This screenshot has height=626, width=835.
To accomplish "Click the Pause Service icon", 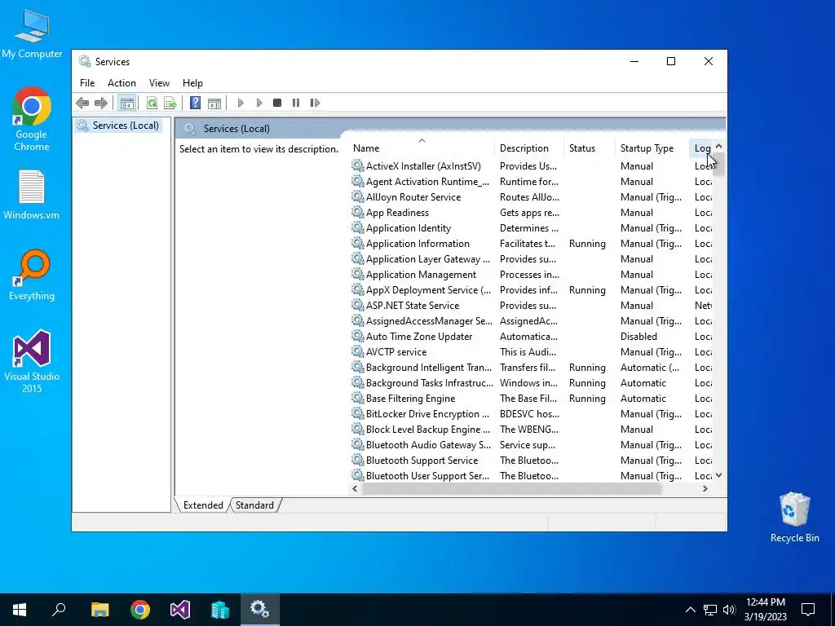I will pyautogui.click(x=295, y=103).
